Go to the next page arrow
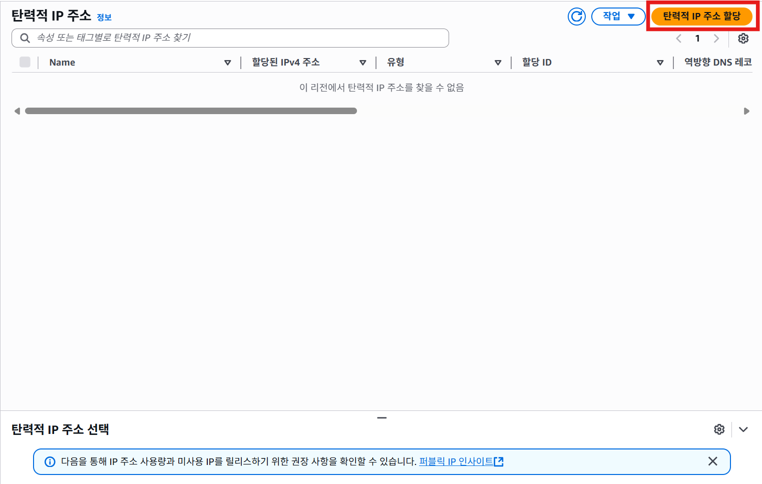This screenshot has height=484, width=762. (x=716, y=39)
